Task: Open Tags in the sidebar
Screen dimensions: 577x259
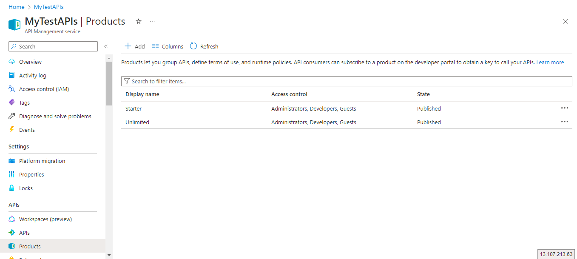Action: click(x=24, y=102)
